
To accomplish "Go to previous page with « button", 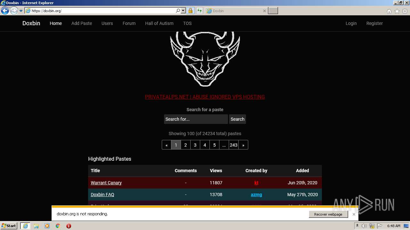I will click(x=167, y=145).
